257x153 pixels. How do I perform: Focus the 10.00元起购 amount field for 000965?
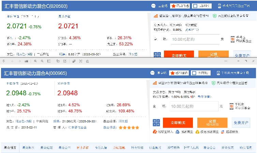[194, 106]
